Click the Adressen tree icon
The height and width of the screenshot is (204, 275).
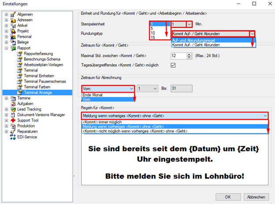click(13, 20)
